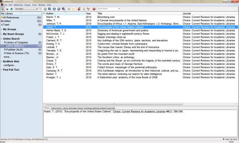Screen dimensions: 239x143
Task: Click the paperclip attachment column header
Action: (x=44, y=14)
